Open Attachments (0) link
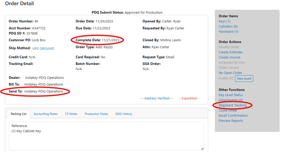 pos(231,100)
